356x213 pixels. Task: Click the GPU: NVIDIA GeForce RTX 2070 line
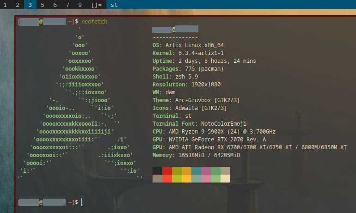209,139
